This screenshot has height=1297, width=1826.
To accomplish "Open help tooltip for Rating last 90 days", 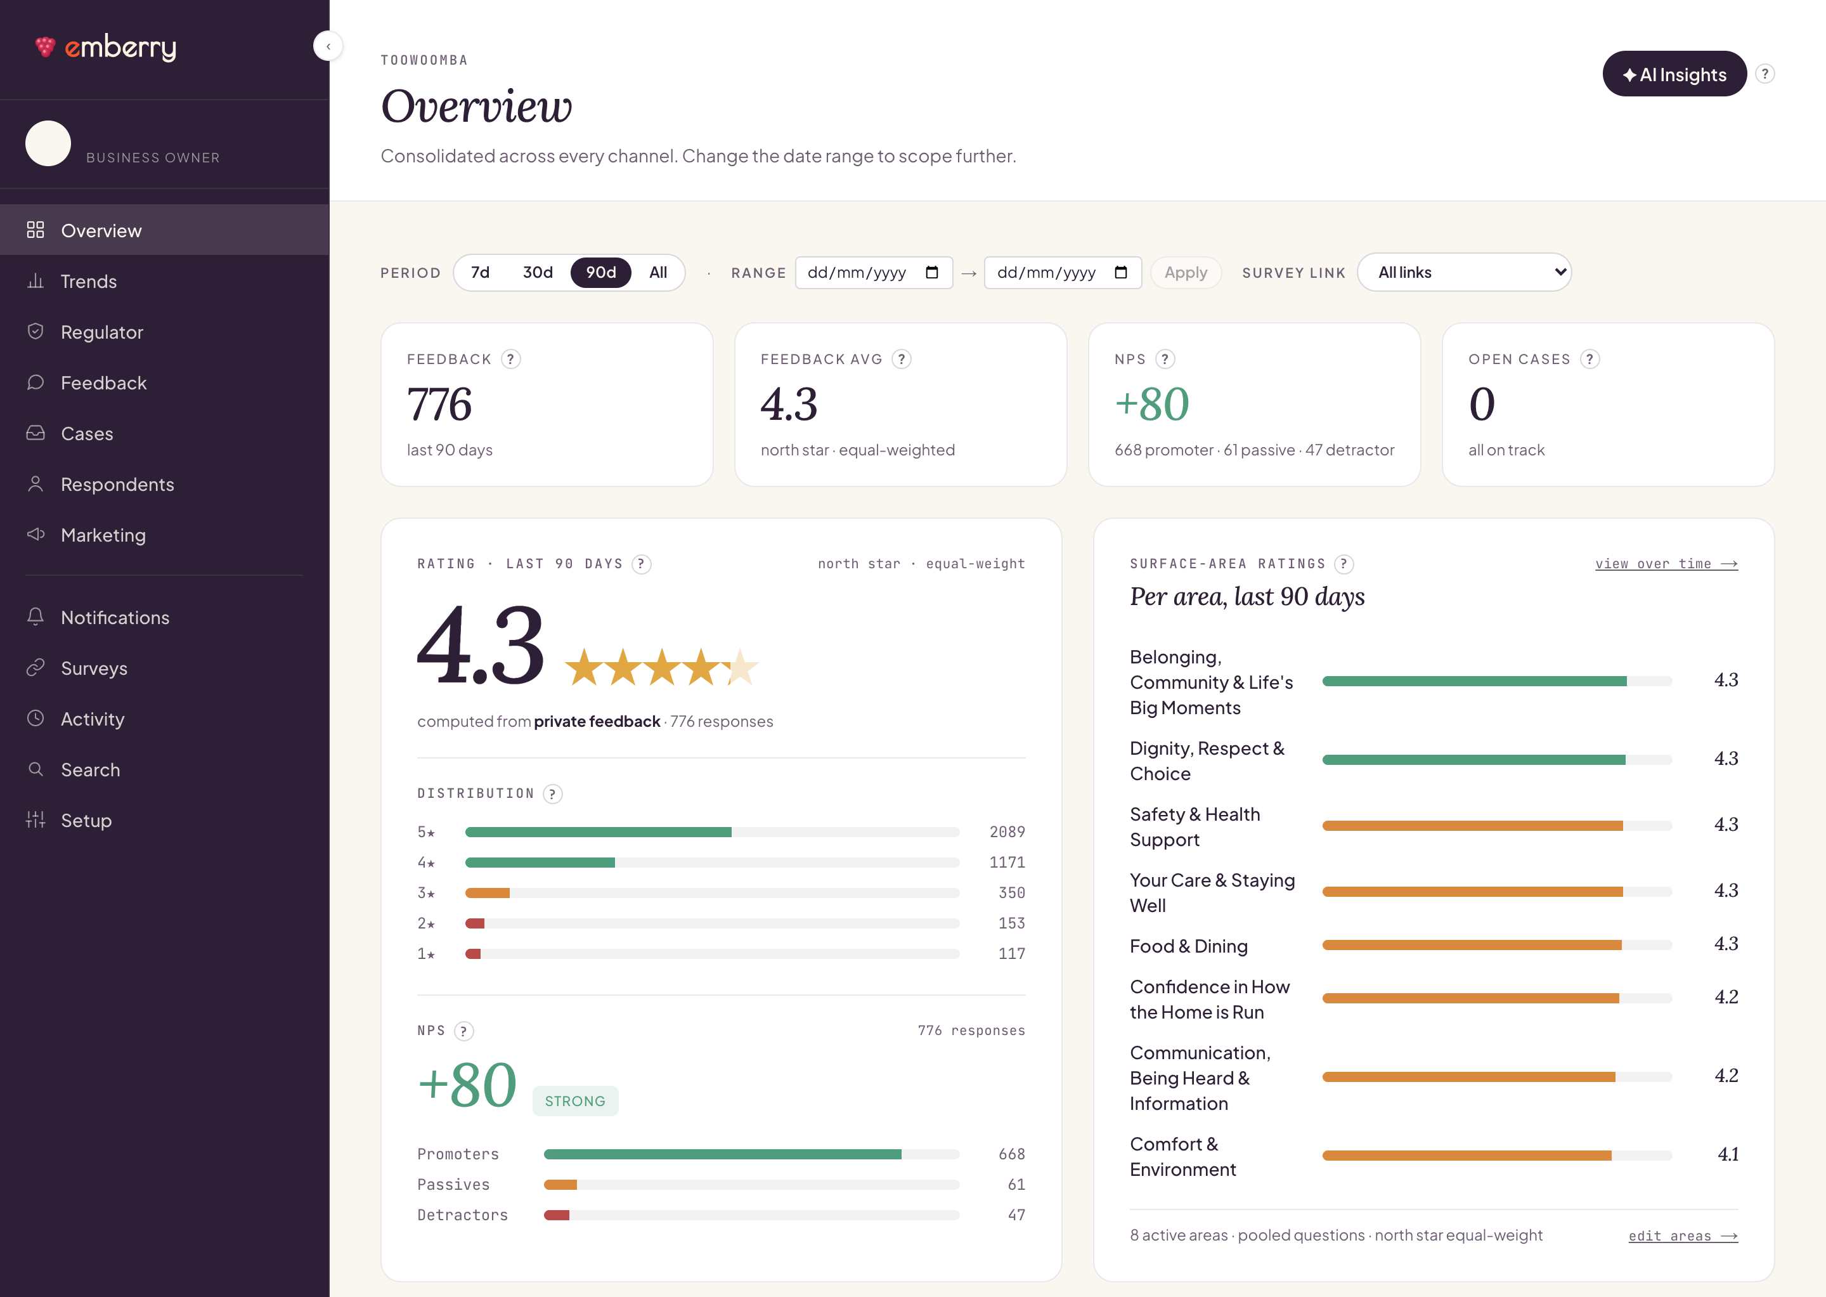I will tap(641, 564).
